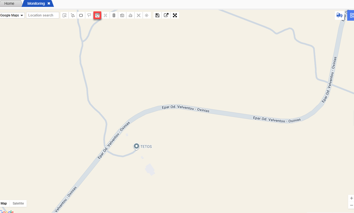Screen dimensions: 354x213
Task: Click the target location circle icon
Action: click(x=147, y=15)
